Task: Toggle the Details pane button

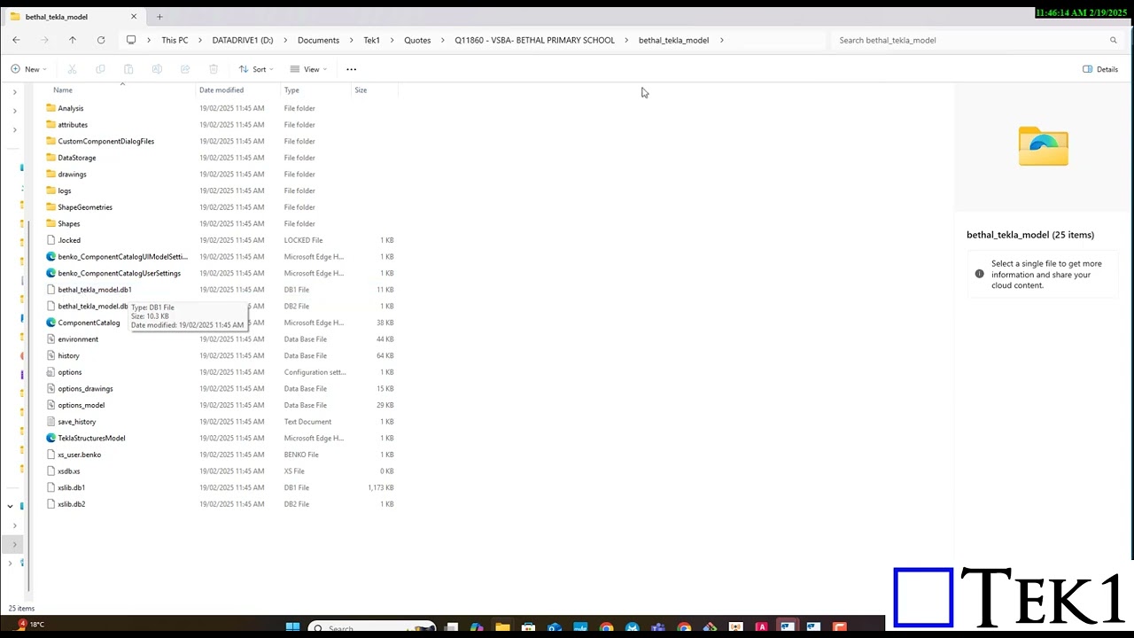Action: tap(1100, 69)
